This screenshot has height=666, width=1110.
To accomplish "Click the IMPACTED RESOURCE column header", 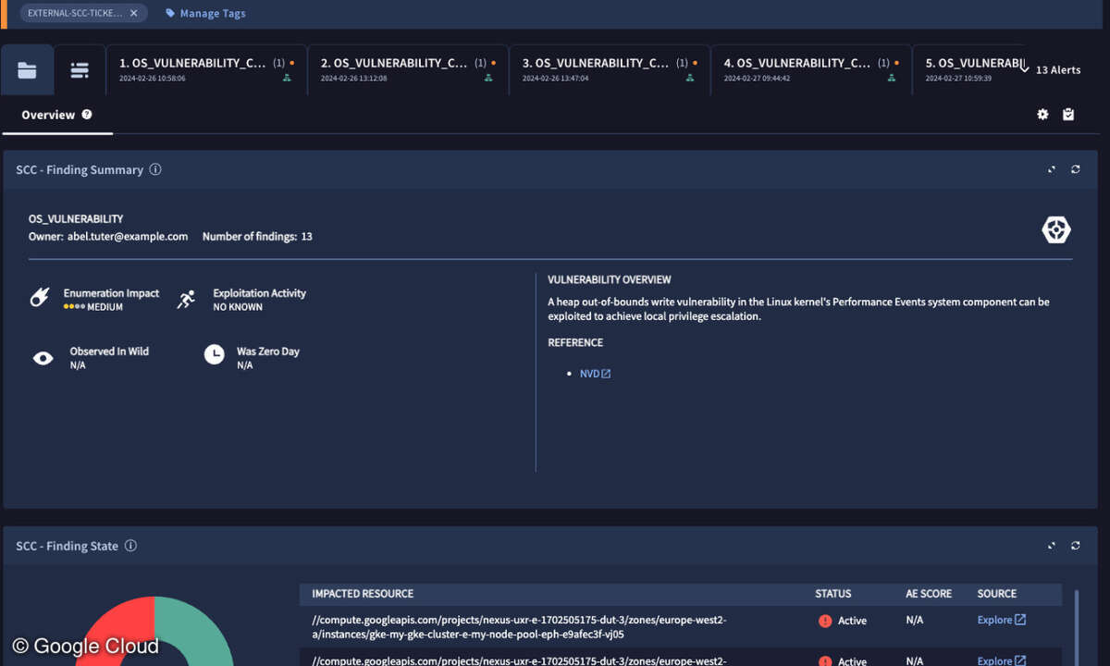I will 363,594.
